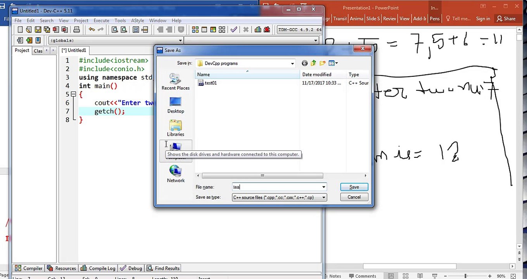This screenshot has height=279, width=527.
Task: Open the TDM-GCC compiler selection dropdown
Action: (x=299, y=29)
